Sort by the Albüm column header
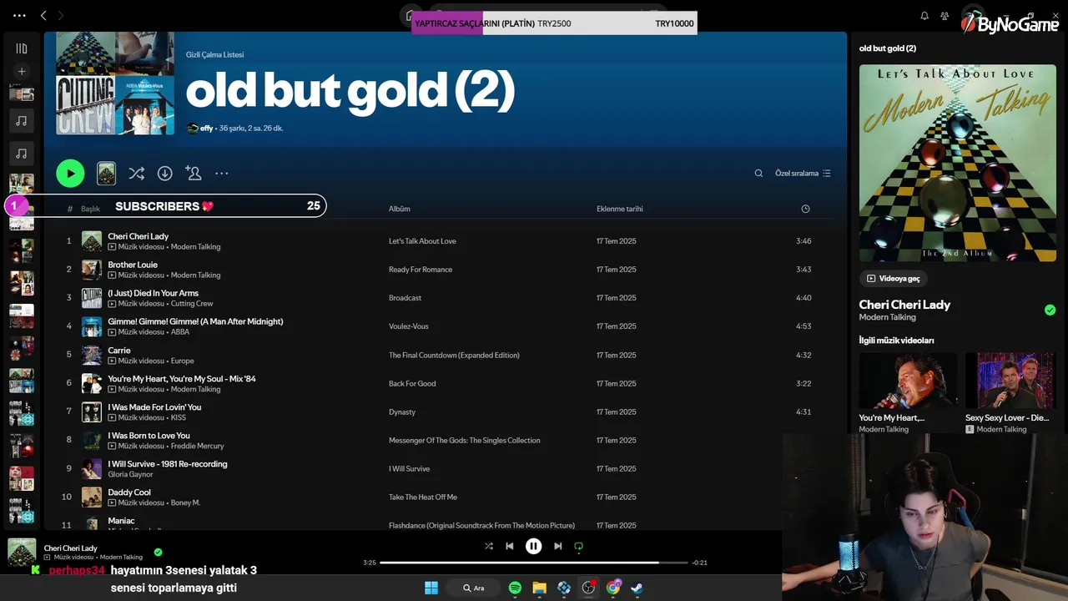 pyautogui.click(x=399, y=209)
